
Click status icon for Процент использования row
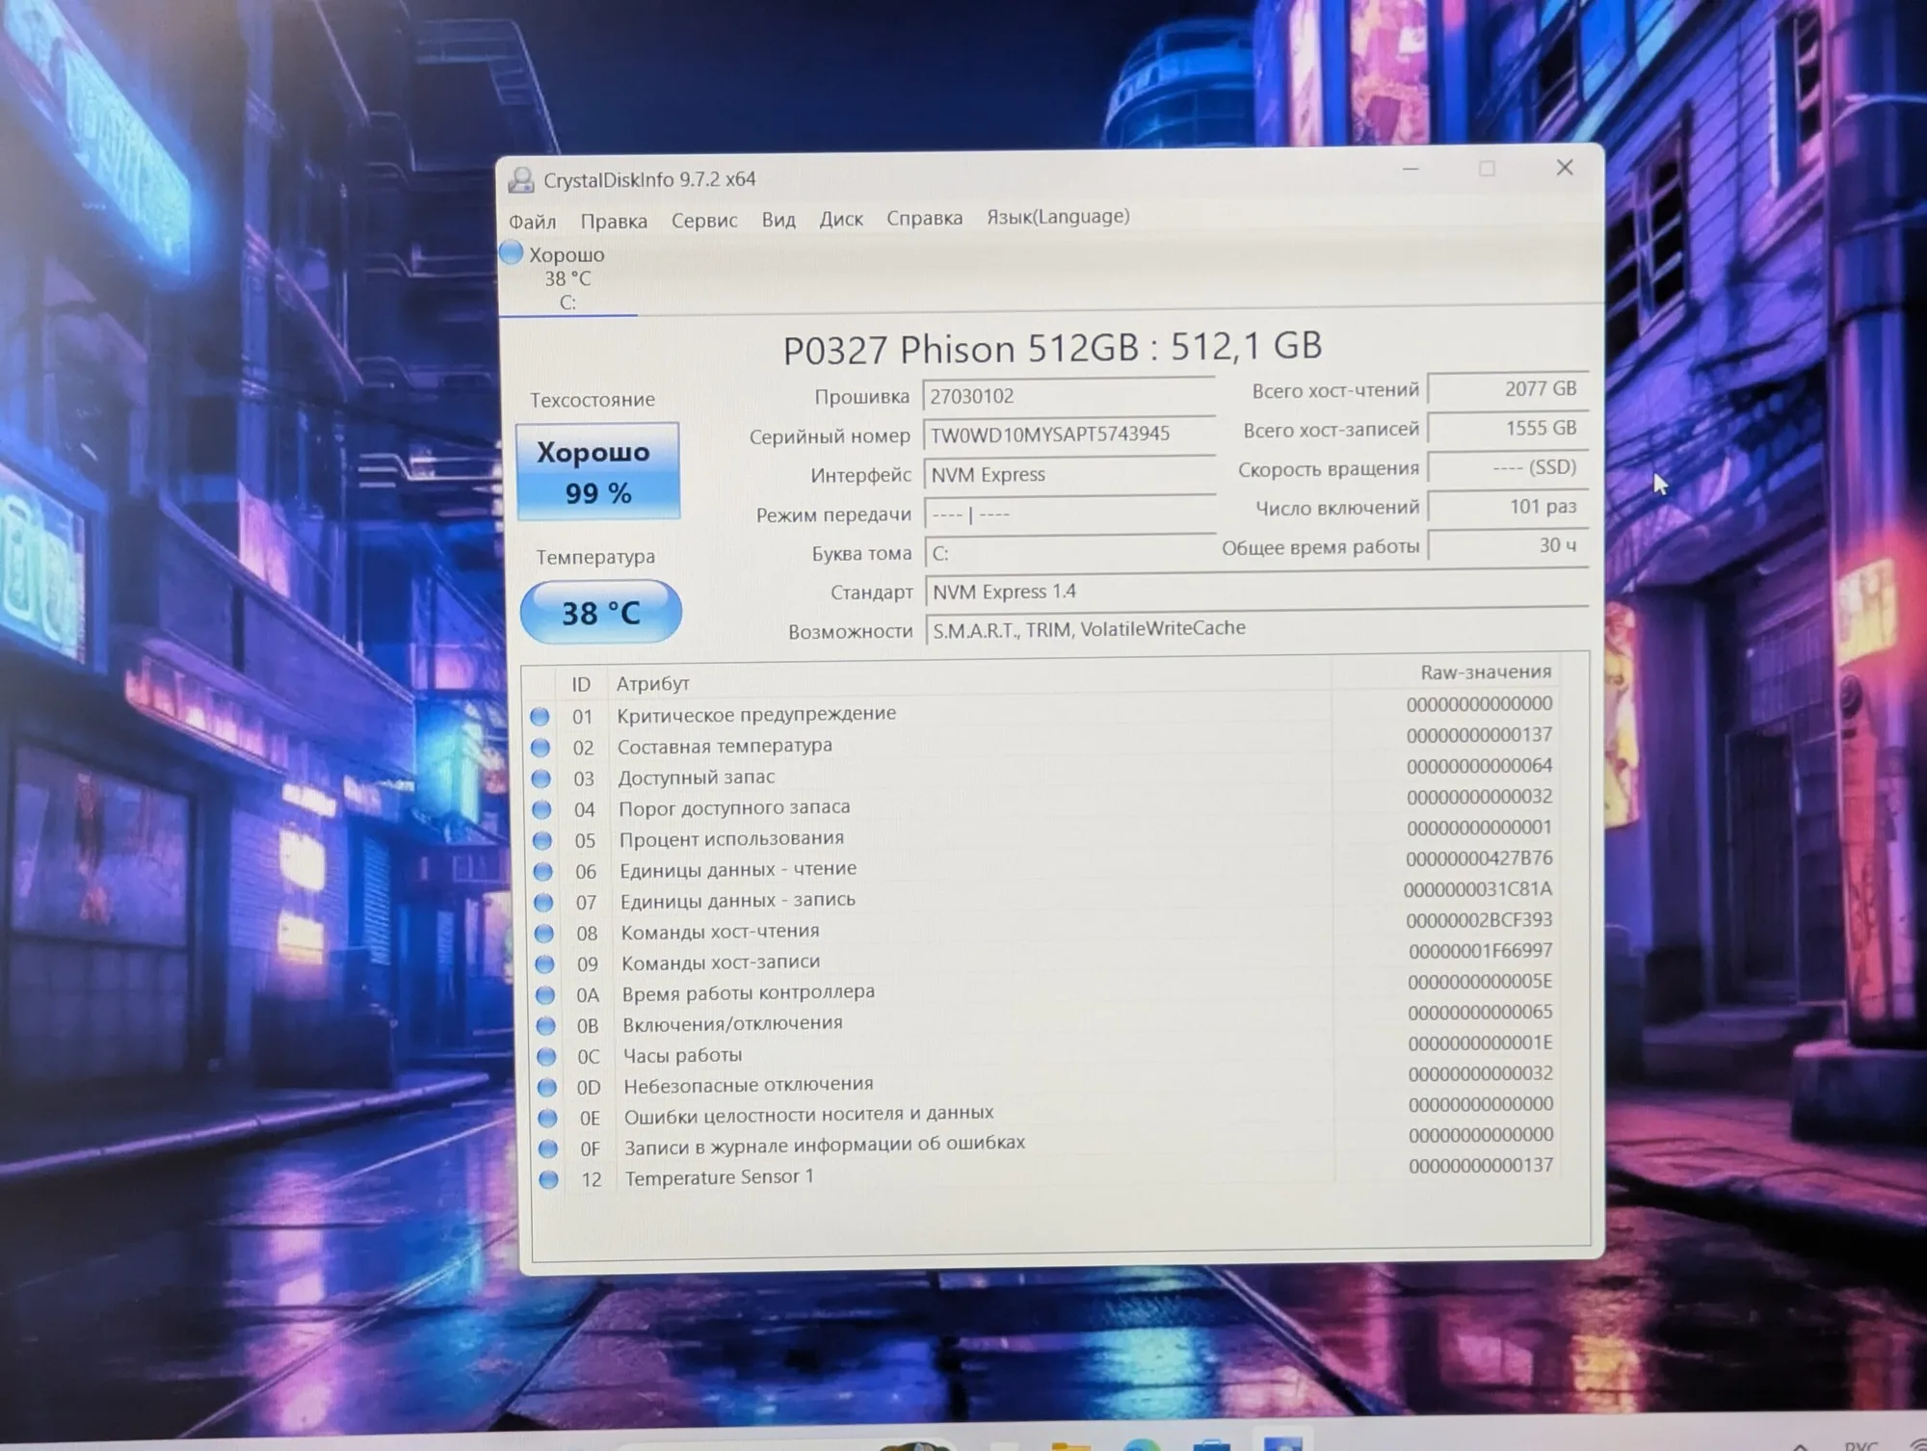(x=542, y=840)
